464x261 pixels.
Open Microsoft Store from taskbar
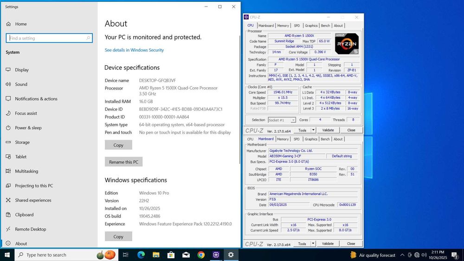(x=171, y=255)
